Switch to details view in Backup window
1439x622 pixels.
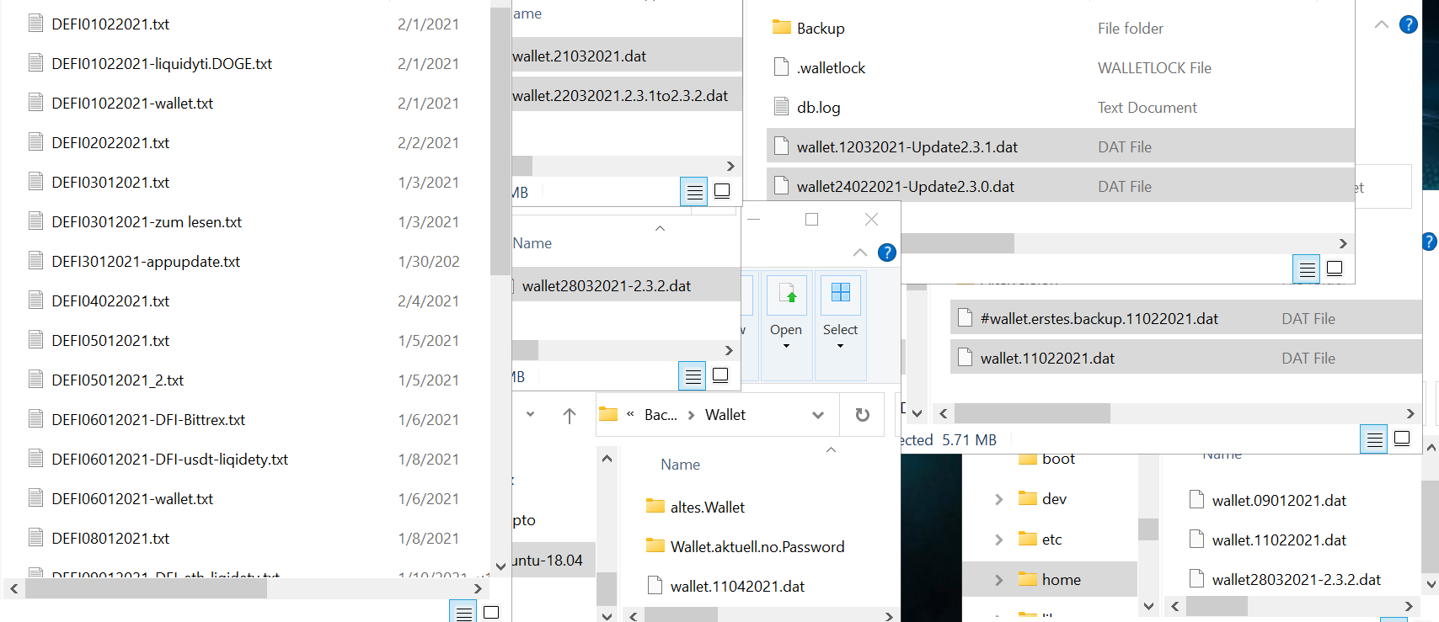click(x=1307, y=269)
